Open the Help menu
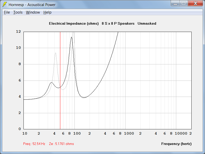Viewport: 205px width, 154px height. pyautogui.click(x=47, y=12)
